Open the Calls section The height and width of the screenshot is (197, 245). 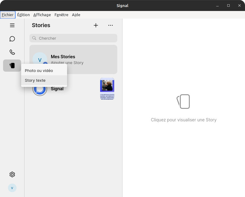tap(12, 52)
